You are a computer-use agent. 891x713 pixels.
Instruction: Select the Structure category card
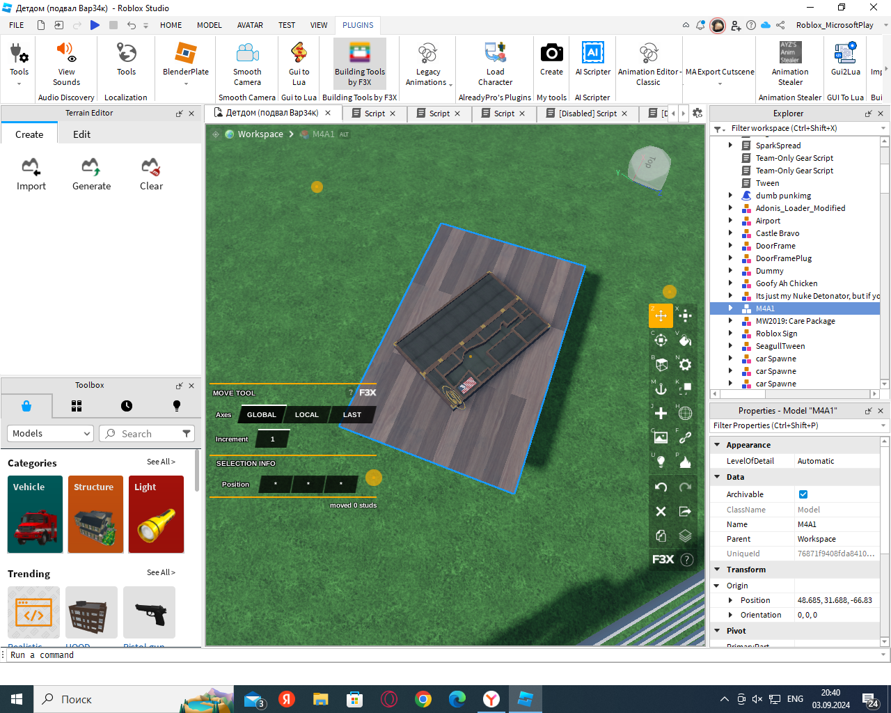coord(95,514)
